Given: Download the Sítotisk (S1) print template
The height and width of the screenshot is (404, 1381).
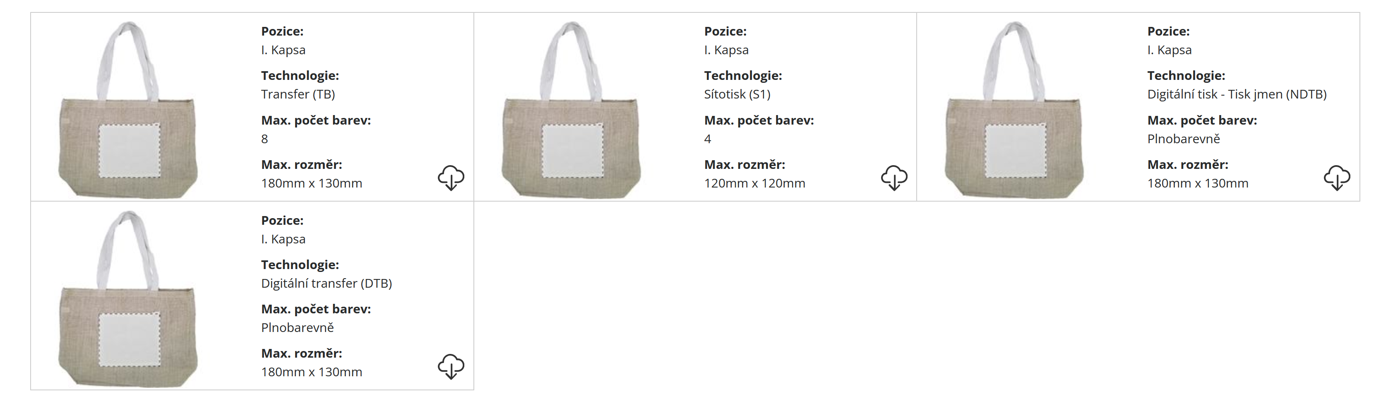Looking at the screenshot, I should pyautogui.click(x=894, y=178).
